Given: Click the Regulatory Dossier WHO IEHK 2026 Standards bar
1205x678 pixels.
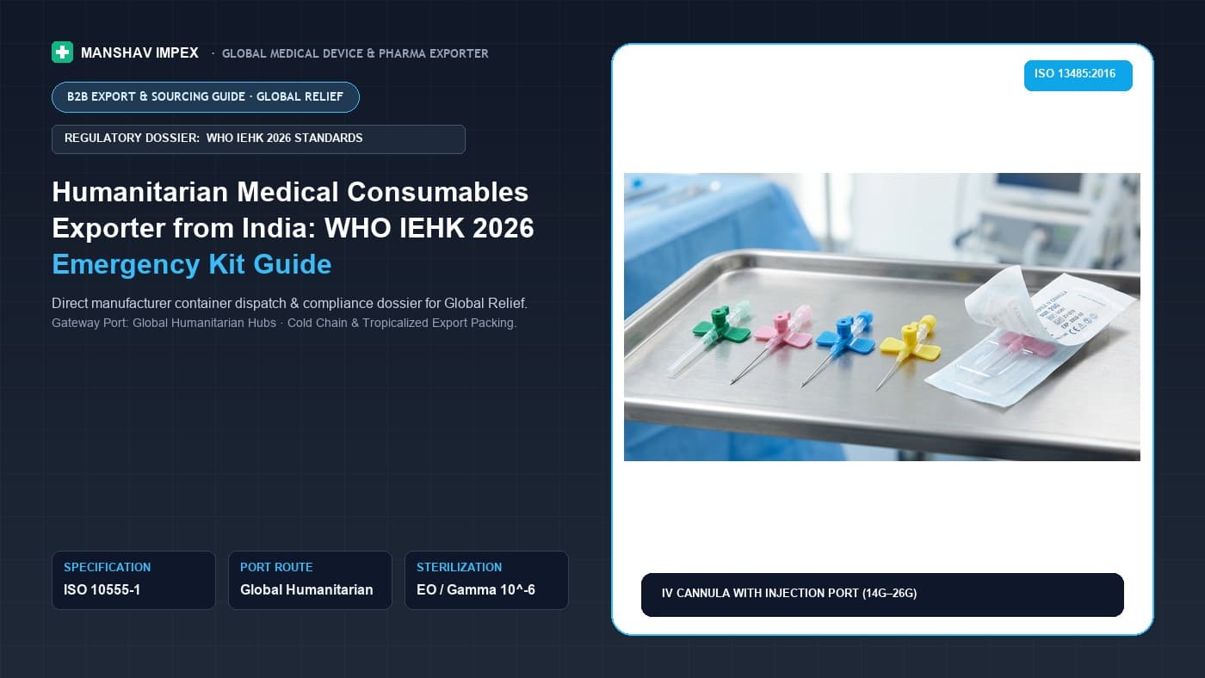Looking at the screenshot, I should 258,139.
